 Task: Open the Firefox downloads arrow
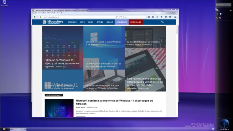point(157,17)
